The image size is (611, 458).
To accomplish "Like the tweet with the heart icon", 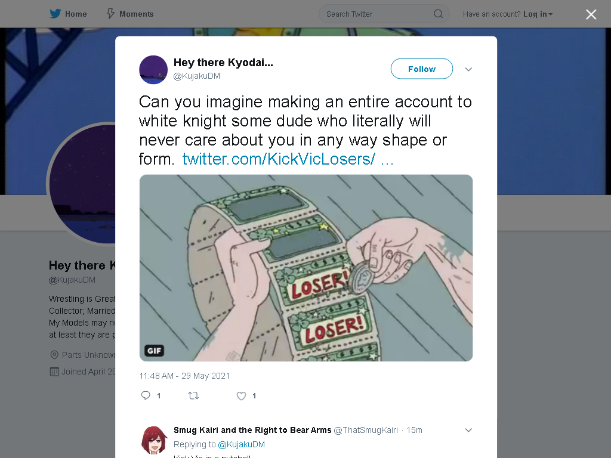I will [241, 396].
